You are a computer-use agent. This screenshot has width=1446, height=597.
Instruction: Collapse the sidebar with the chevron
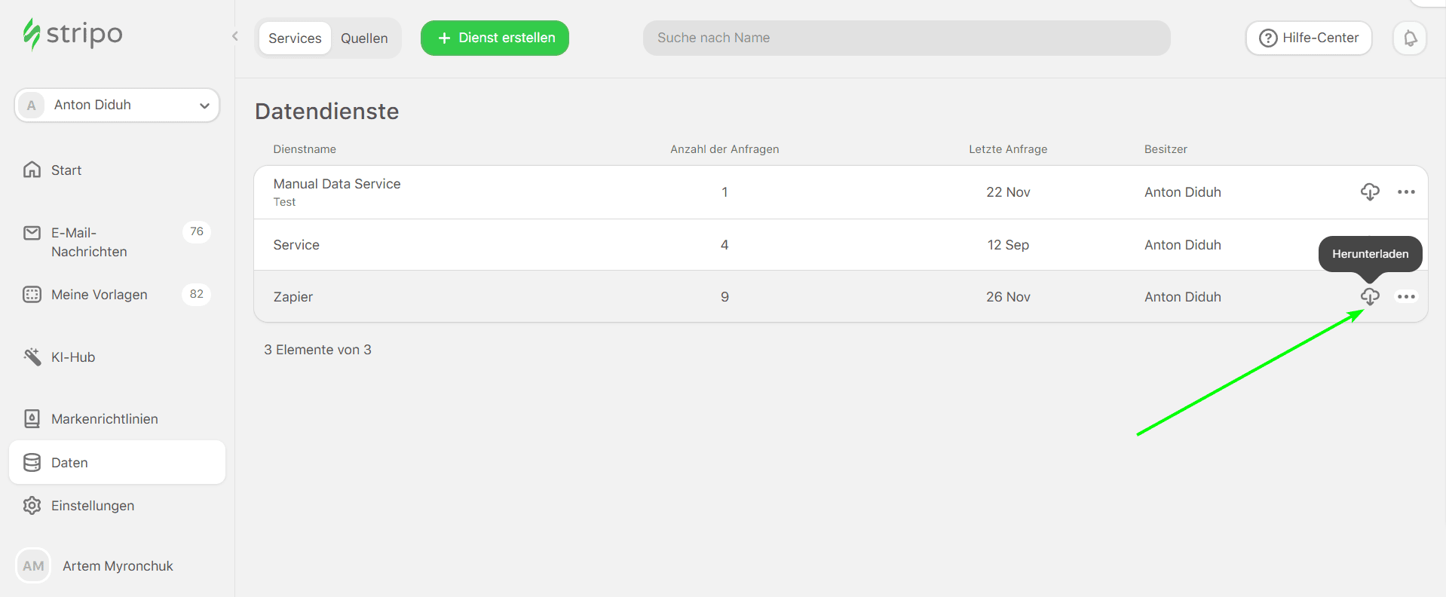[x=235, y=36]
